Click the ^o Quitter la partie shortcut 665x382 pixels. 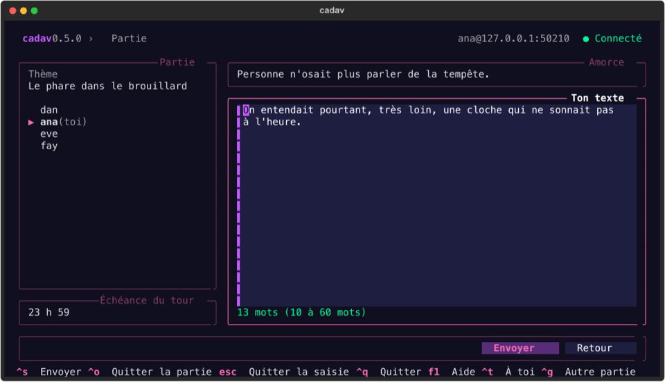coord(150,372)
